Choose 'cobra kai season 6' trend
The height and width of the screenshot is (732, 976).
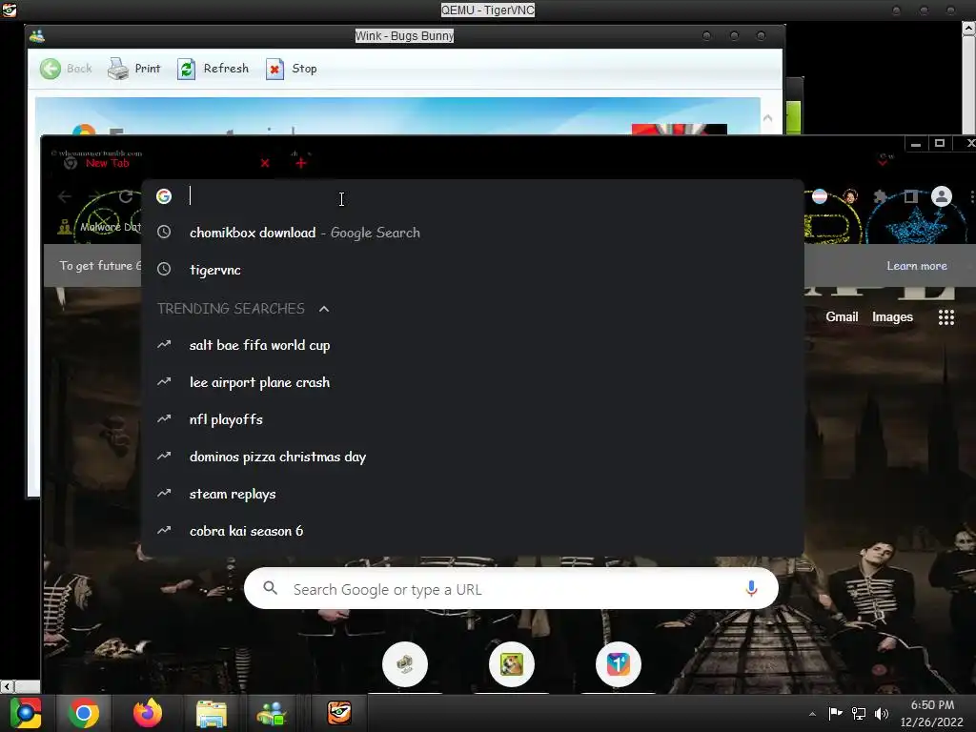(x=473, y=531)
